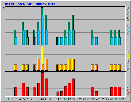
Task: Click the day 1 axis label
Action: click(x=8, y=99)
